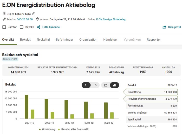Click the address Carlsgatan 22, 212 20 Malmö
This screenshot has height=134, width=182.
[x=67, y=19]
